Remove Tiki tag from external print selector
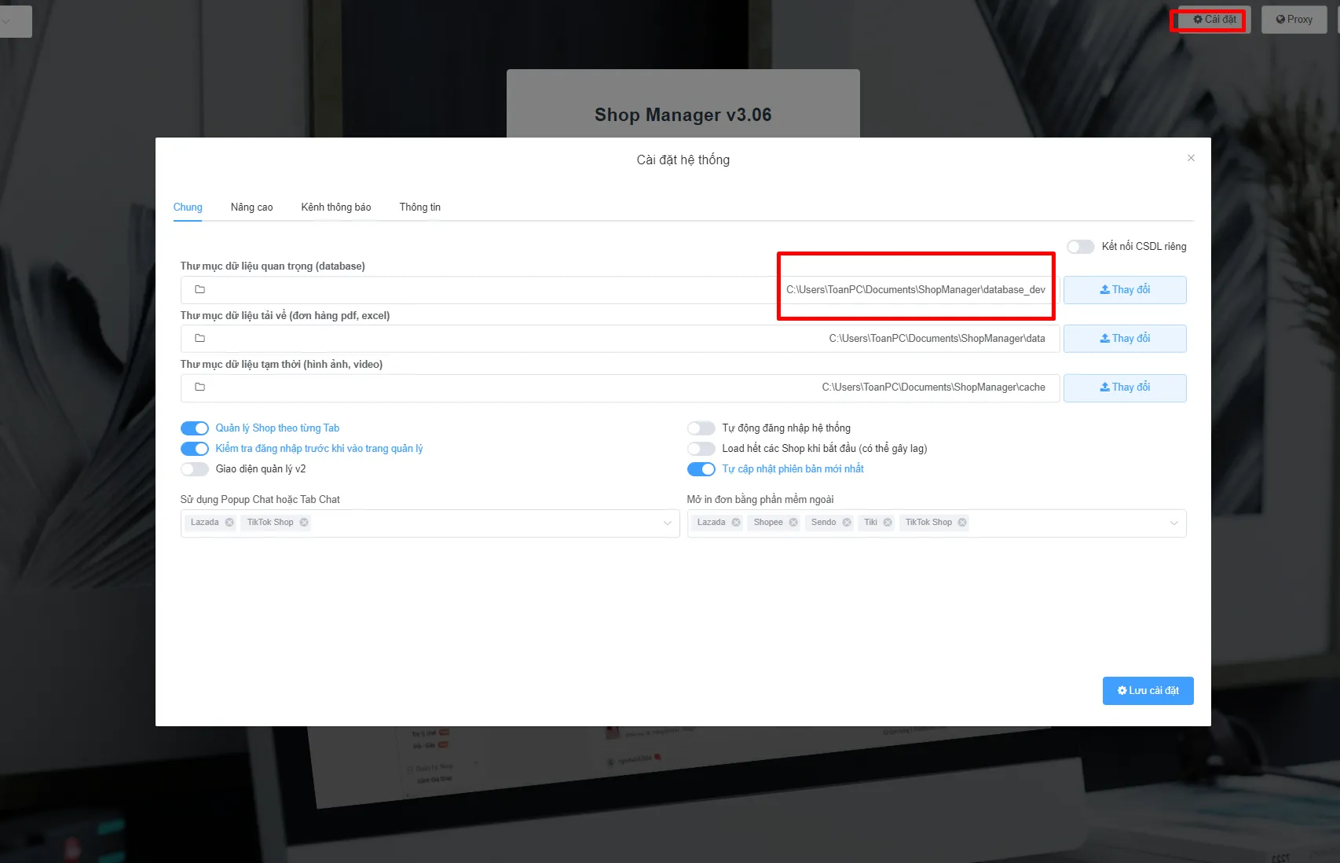The height and width of the screenshot is (863, 1340). [x=888, y=522]
